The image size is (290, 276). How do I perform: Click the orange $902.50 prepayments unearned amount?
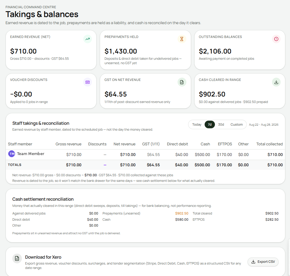(x=182, y=213)
